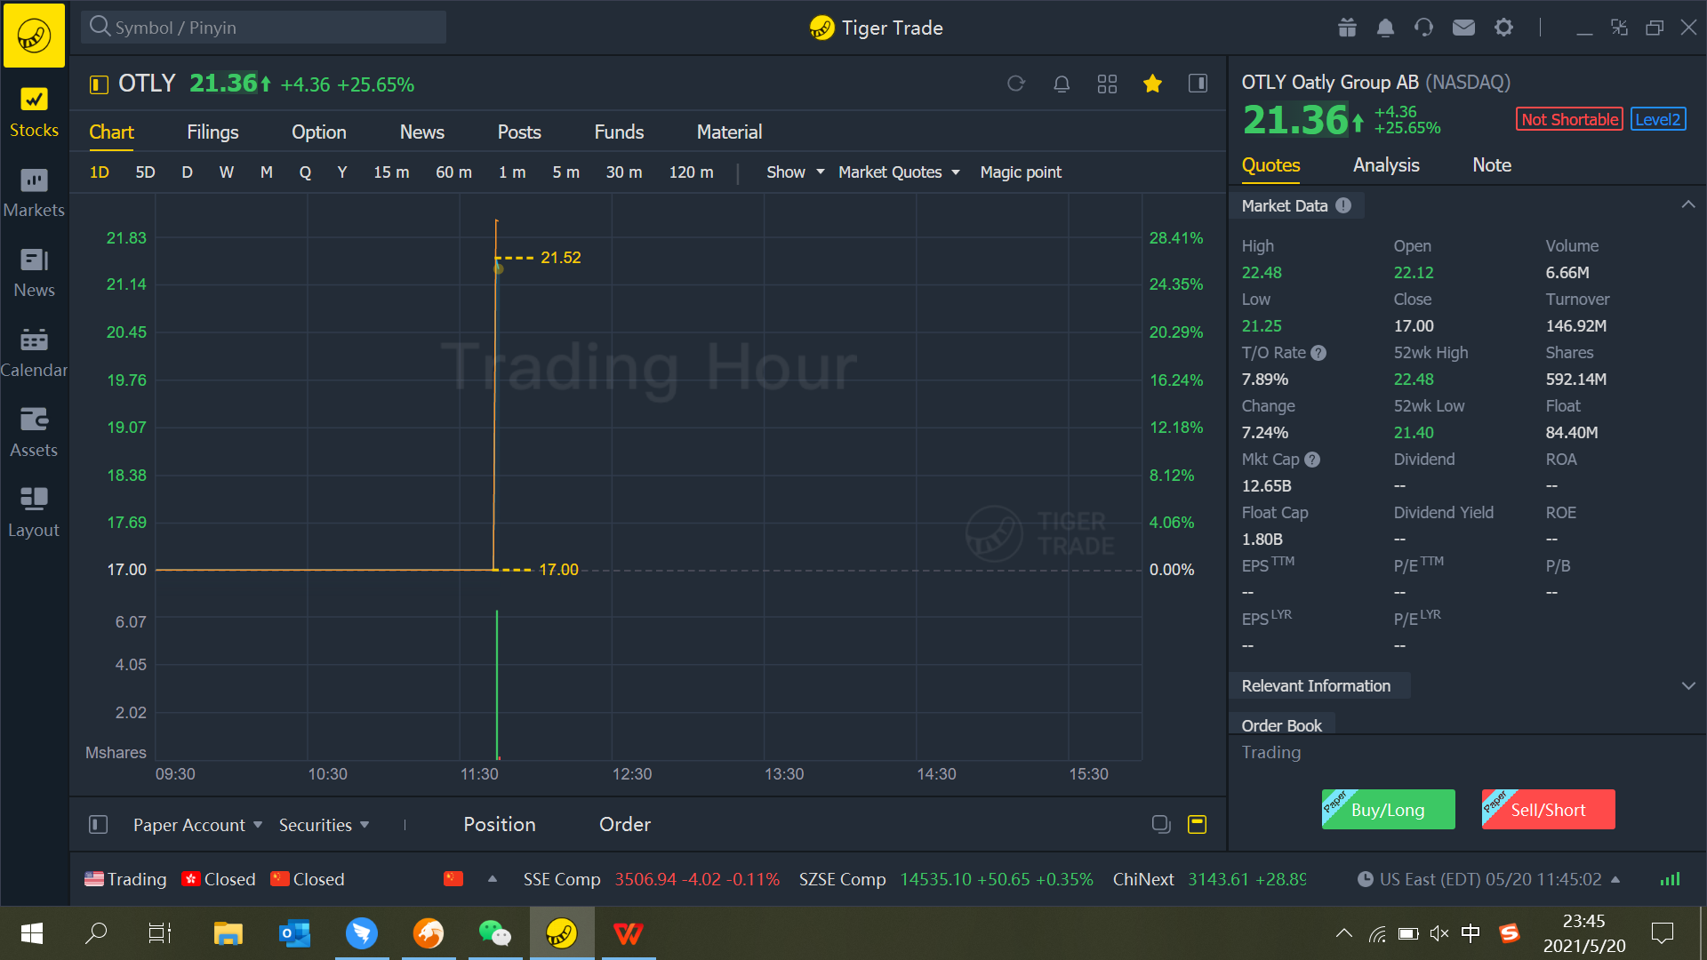Open the Layout sidebar section
Viewport: 1707px width, 960px height.
(x=34, y=513)
